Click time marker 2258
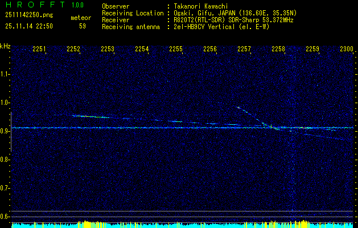Image resolution: width=358 pixels, height=228 pixels. tap(278, 48)
